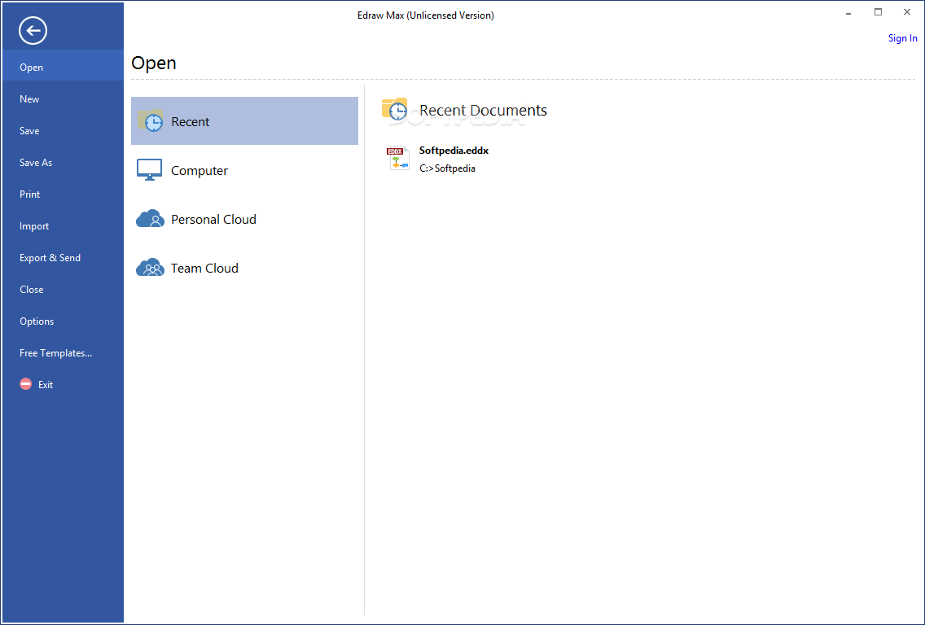Click the Recent Documents folder icon
925x625 pixels.
pos(395,110)
